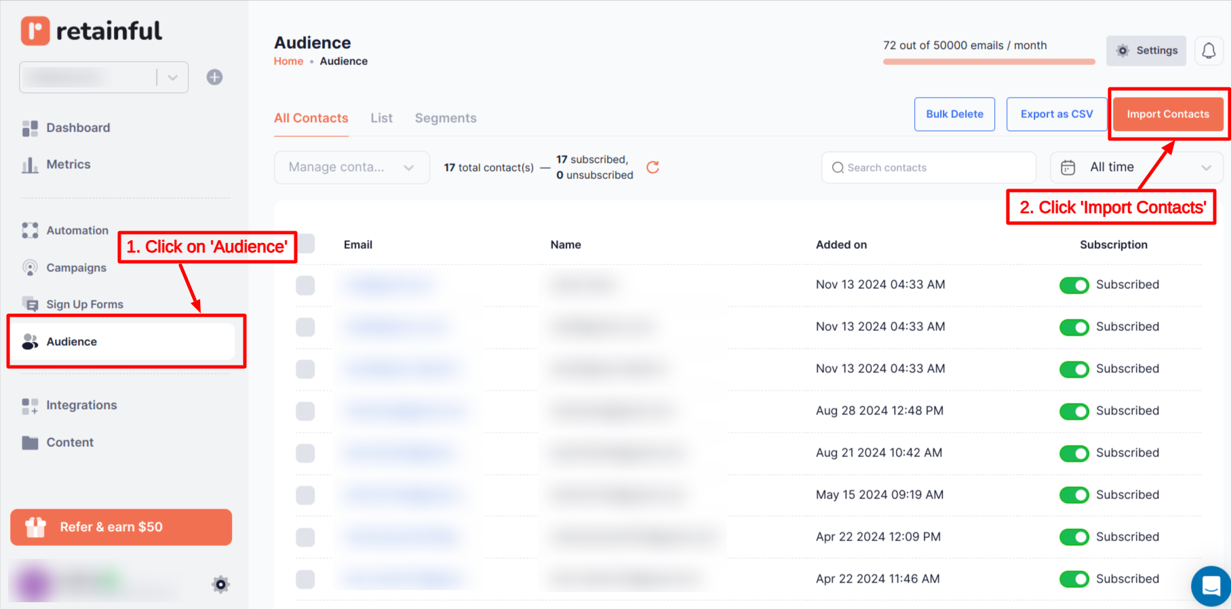Select the header select-all checkbox
This screenshot has width=1231, height=609.
coord(307,244)
